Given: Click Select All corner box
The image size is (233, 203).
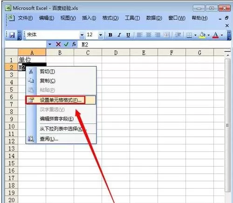Looking at the screenshot, I should point(12,52).
